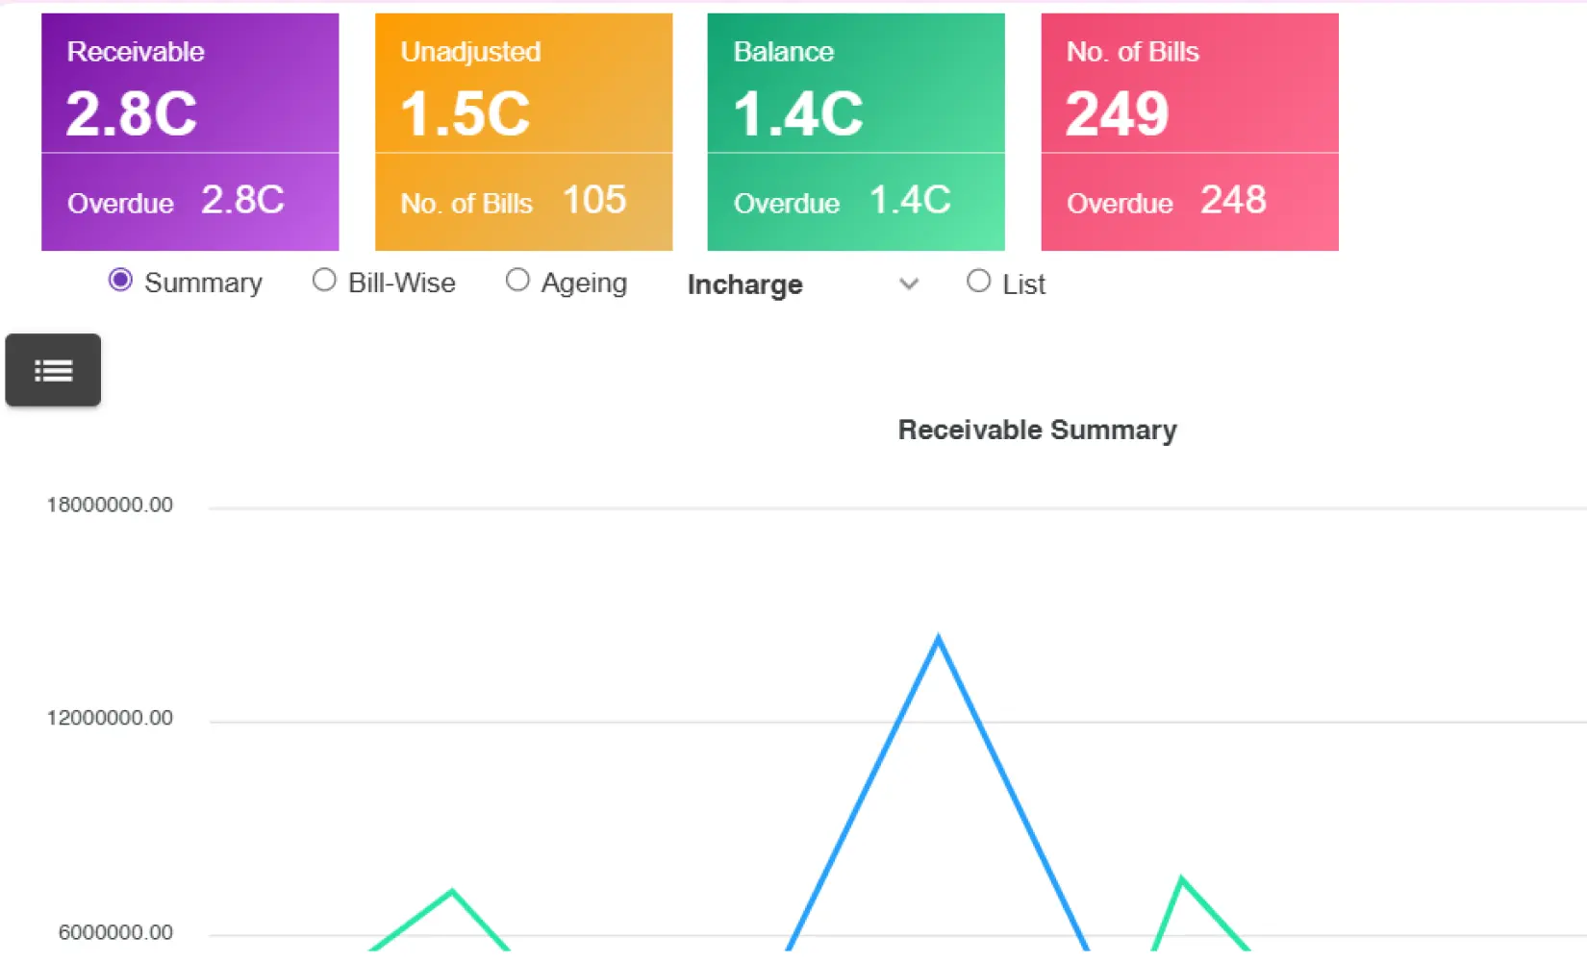Expand the Incharge dropdown
Image resolution: width=1587 pixels, height=961 pixels.
(803, 284)
